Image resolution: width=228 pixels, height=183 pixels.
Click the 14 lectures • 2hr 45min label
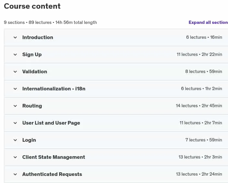tap(199, 106)
